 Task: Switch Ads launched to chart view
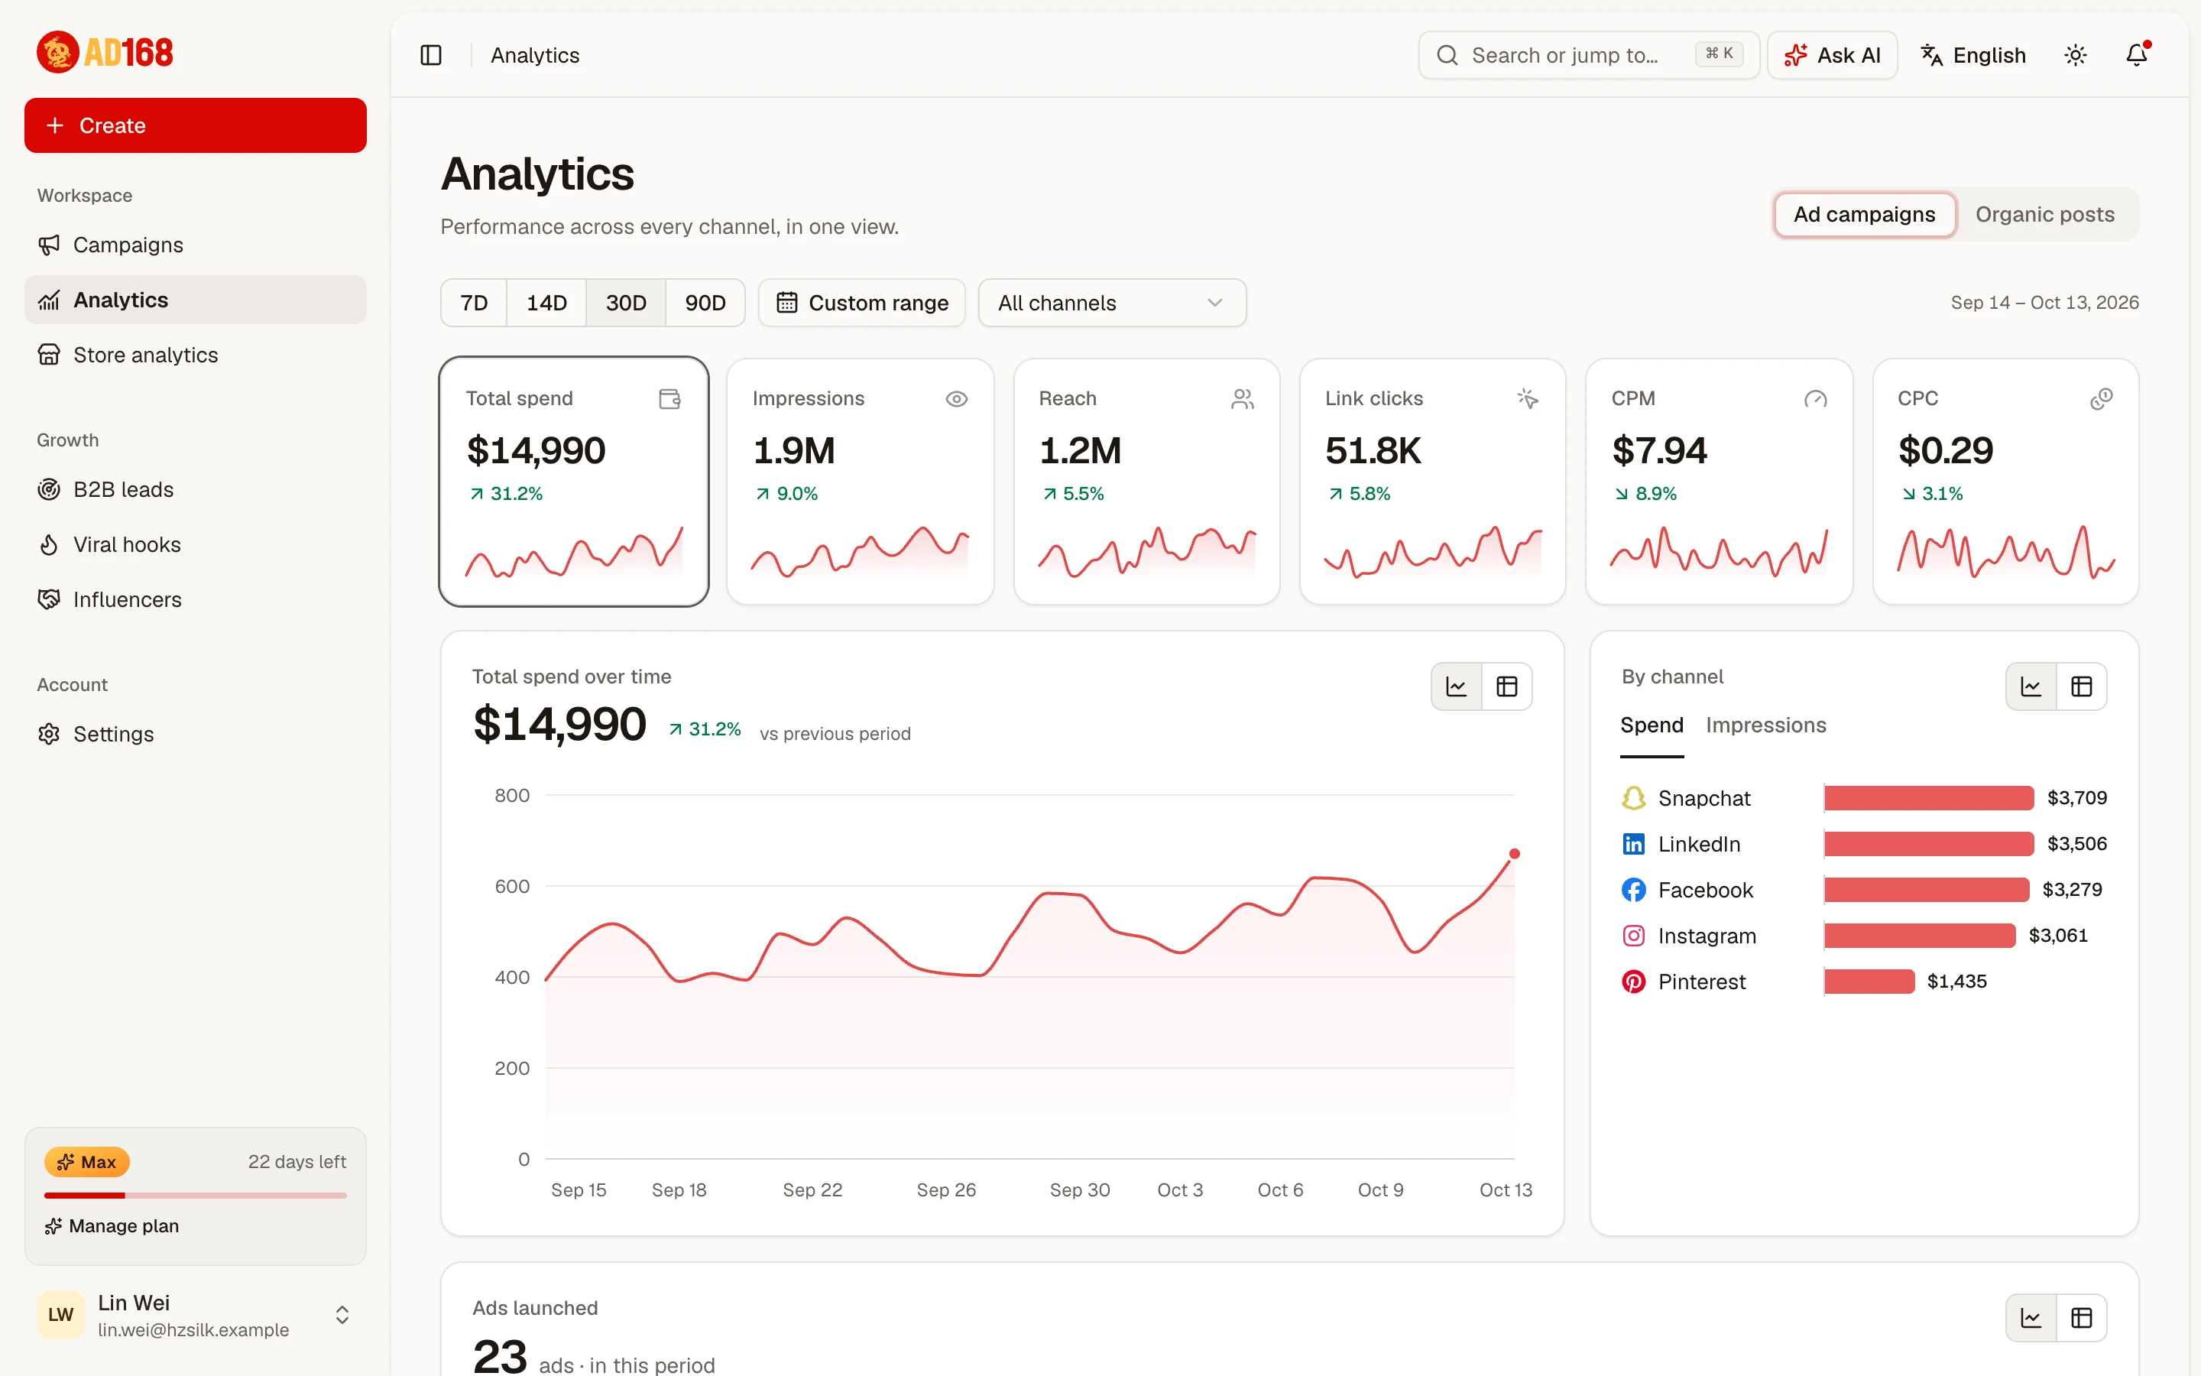pos(2031,1317)
